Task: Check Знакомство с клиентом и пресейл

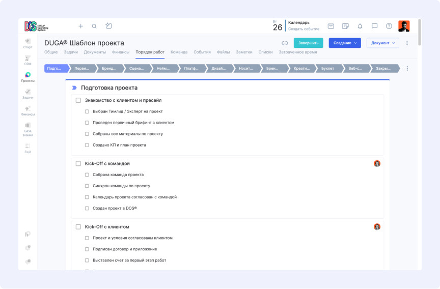Action: tap(78, 100)
